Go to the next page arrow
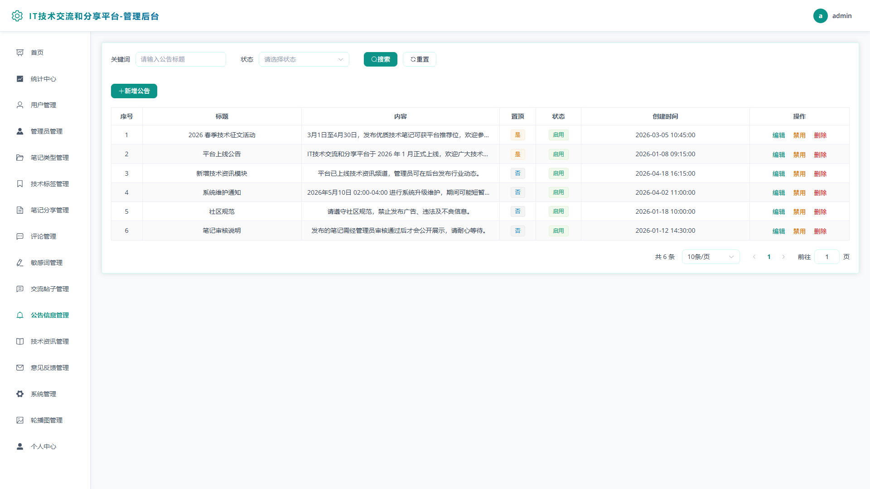This screenshot has height=489, width=870. coord(783,257)
